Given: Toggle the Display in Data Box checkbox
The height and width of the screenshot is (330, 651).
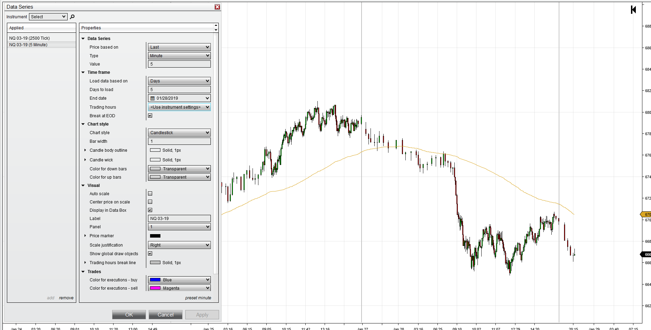Looking at the screenshot, I should point(150,210).
